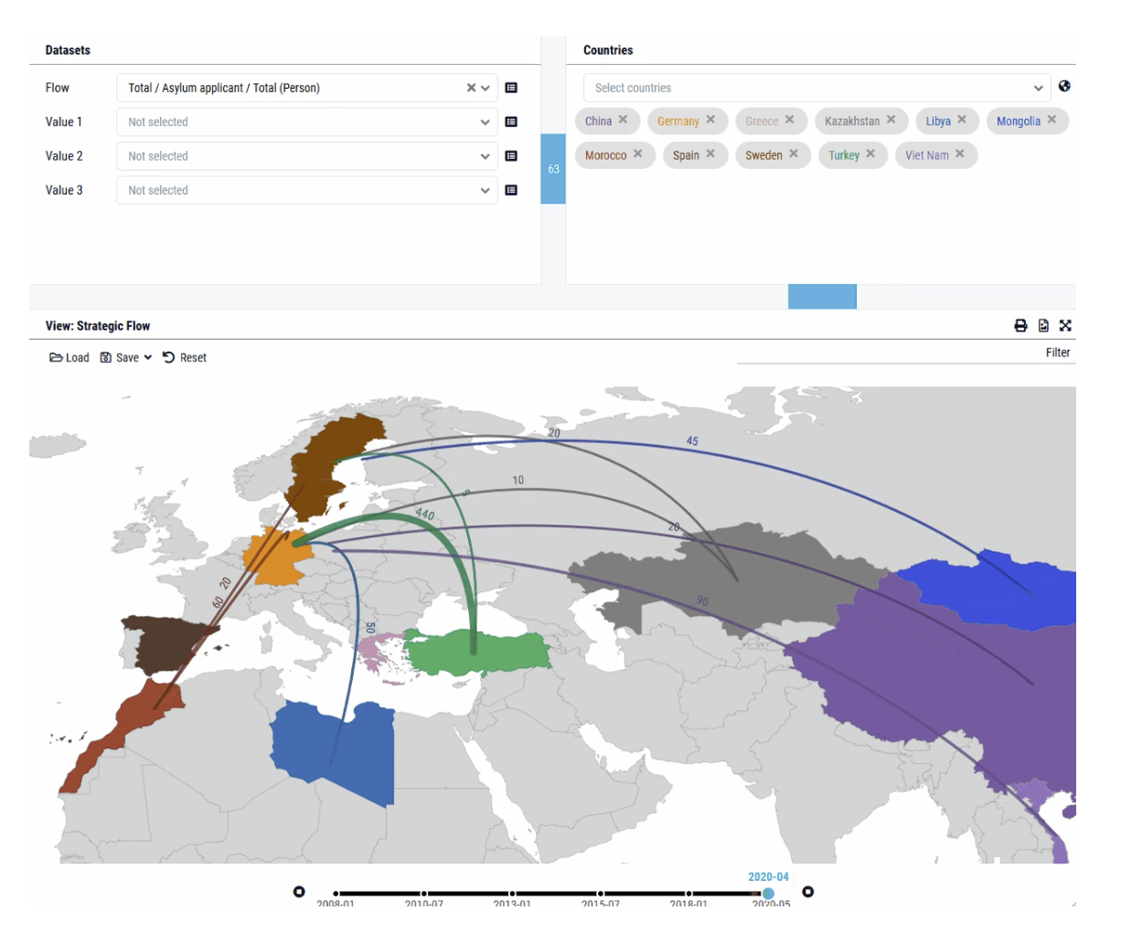
Task: Click the Load button
Action: click(69, 357)
